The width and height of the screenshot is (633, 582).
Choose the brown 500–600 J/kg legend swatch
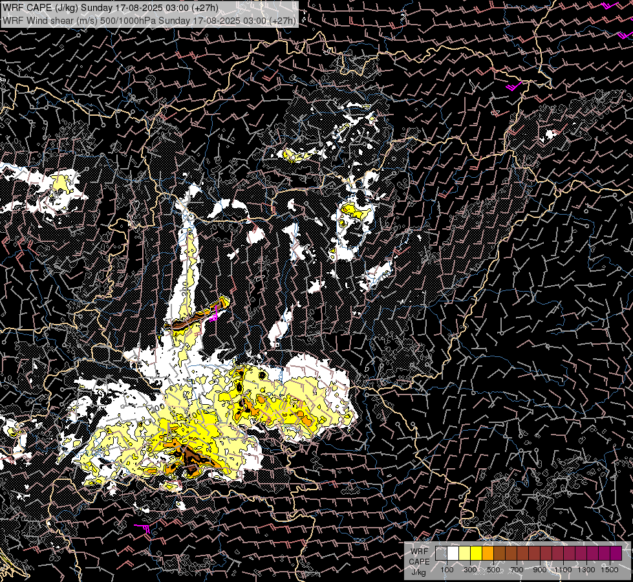coord(500,553)
